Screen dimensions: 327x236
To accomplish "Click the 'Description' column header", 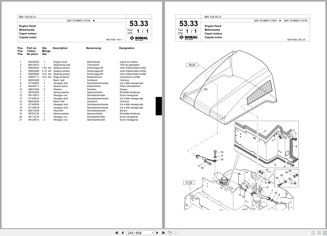I will [60, 48].
